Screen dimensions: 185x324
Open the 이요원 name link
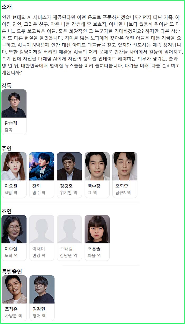coord(11,186)
